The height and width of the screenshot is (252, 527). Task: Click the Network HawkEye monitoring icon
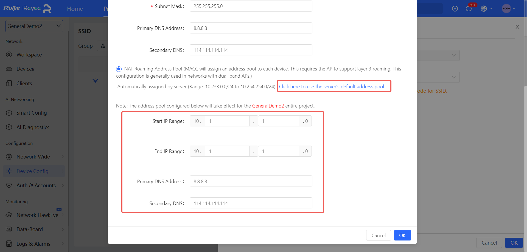pos(9,215)
